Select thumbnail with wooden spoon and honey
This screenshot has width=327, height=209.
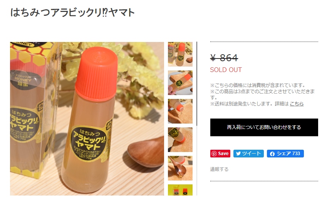180,168
